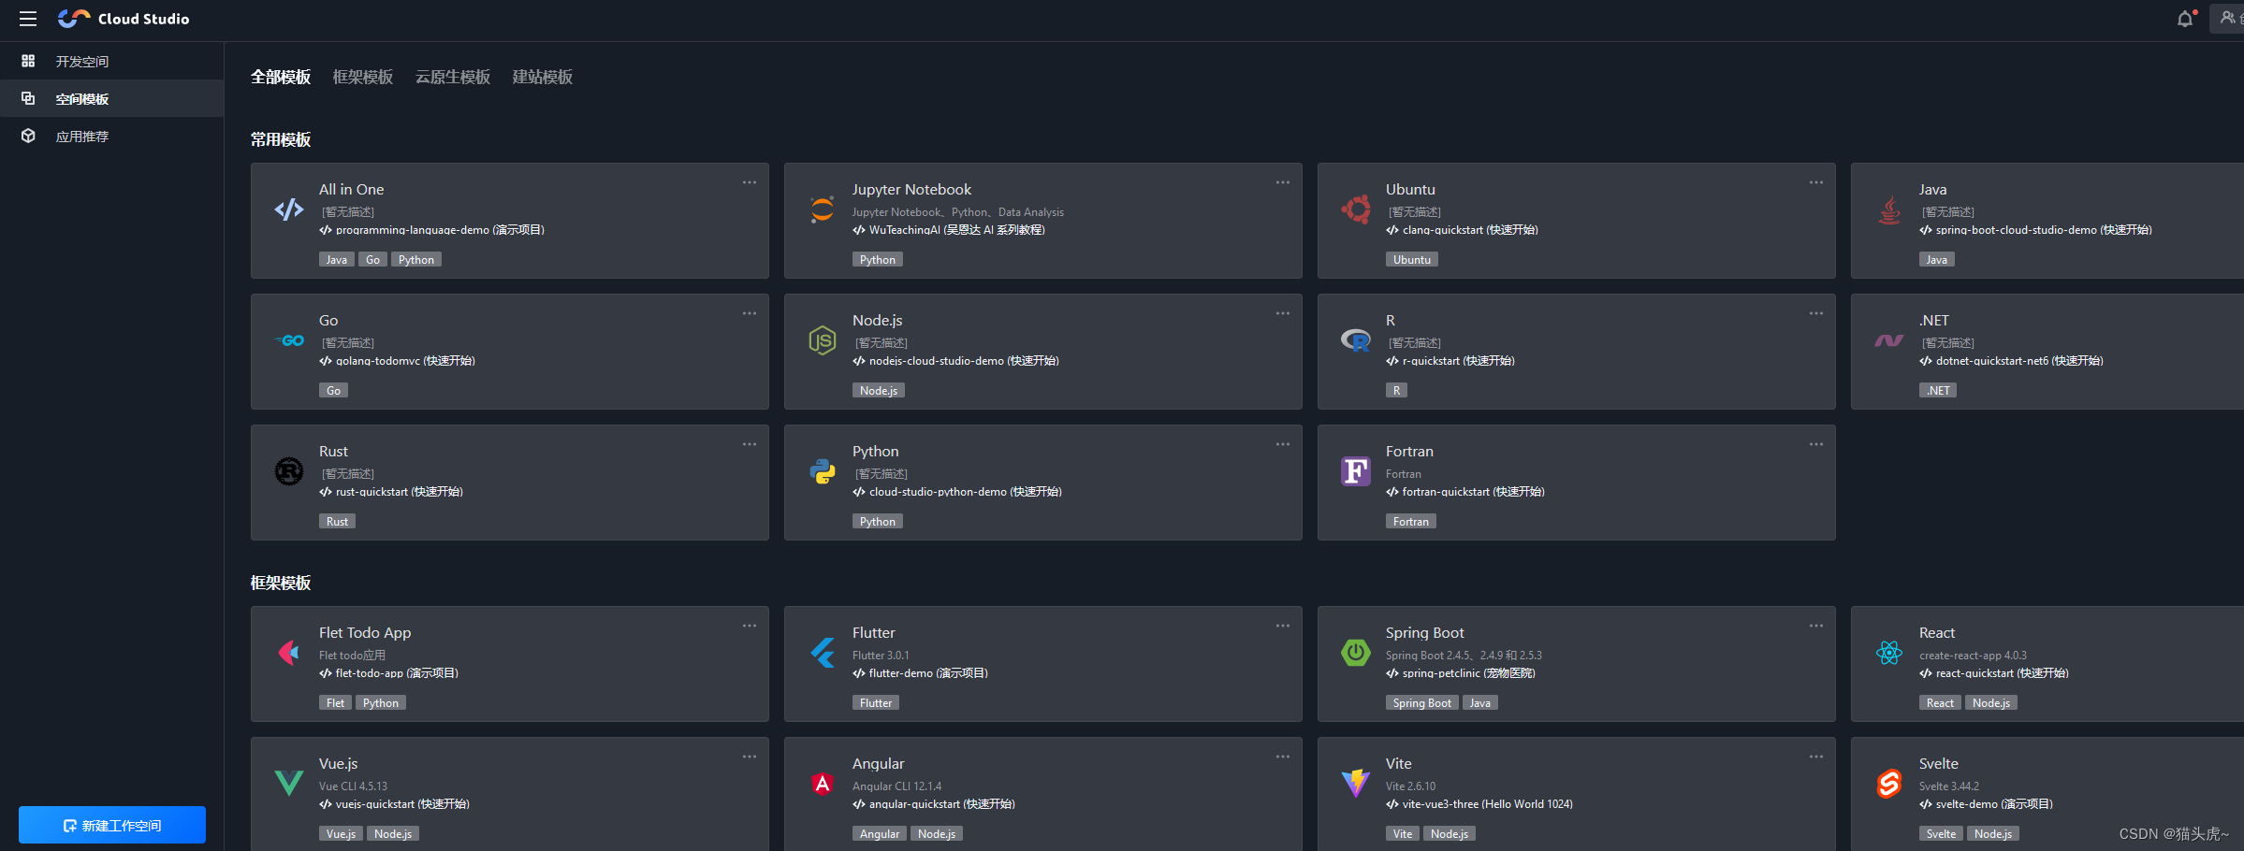Image resolution: width=2244 pixels, height=851 pixels.
Task: Switch to the 建站模板 tab
Action: point(543,77)
